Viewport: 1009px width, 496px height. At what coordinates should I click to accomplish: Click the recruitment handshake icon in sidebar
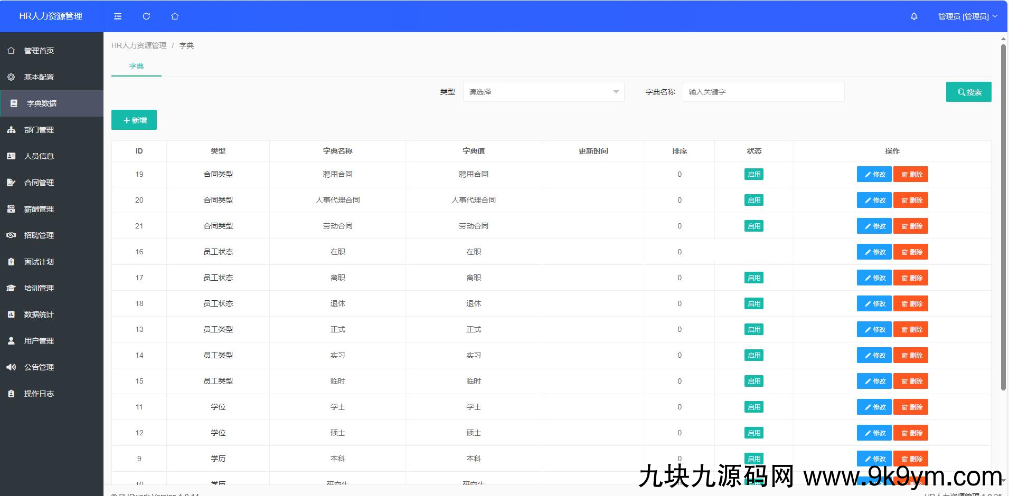coord(11,235)
